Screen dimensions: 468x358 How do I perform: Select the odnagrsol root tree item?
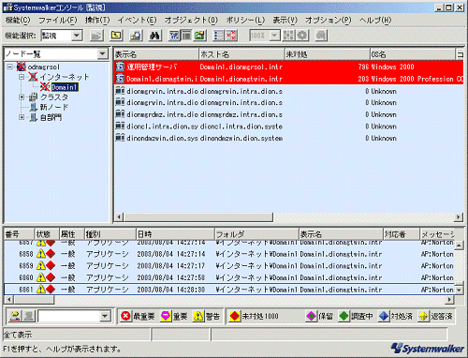[x=43, y=67]
